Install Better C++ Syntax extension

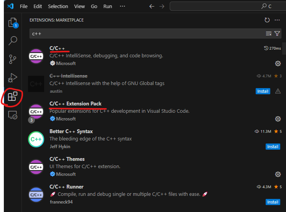[273, 147]
